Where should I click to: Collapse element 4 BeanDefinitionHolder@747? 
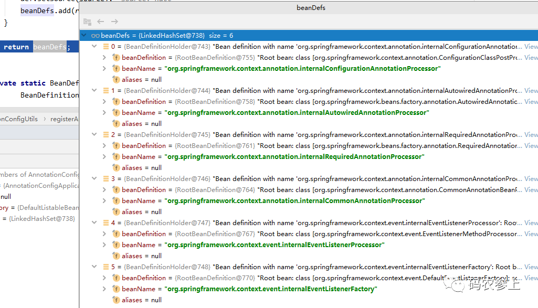point(94,222)
